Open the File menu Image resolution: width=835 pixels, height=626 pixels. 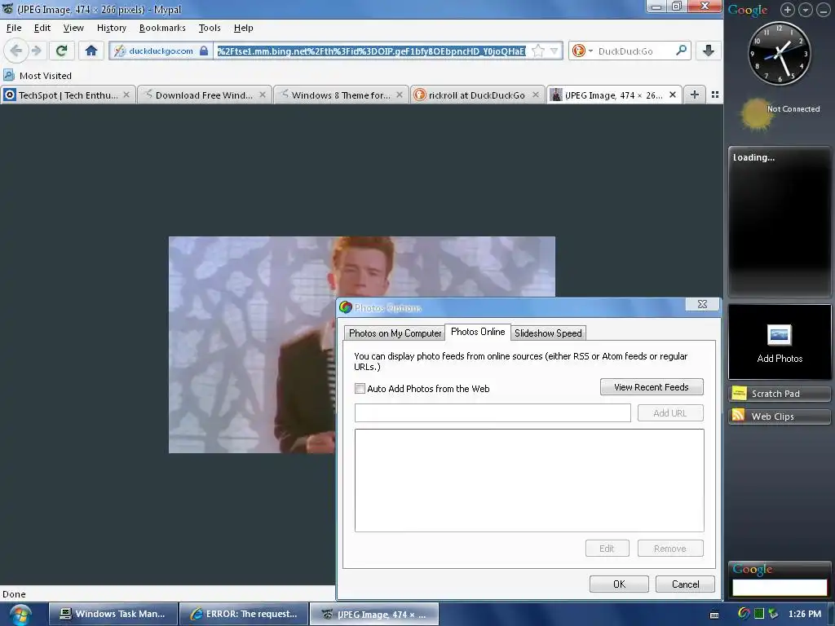coord(14,28)
